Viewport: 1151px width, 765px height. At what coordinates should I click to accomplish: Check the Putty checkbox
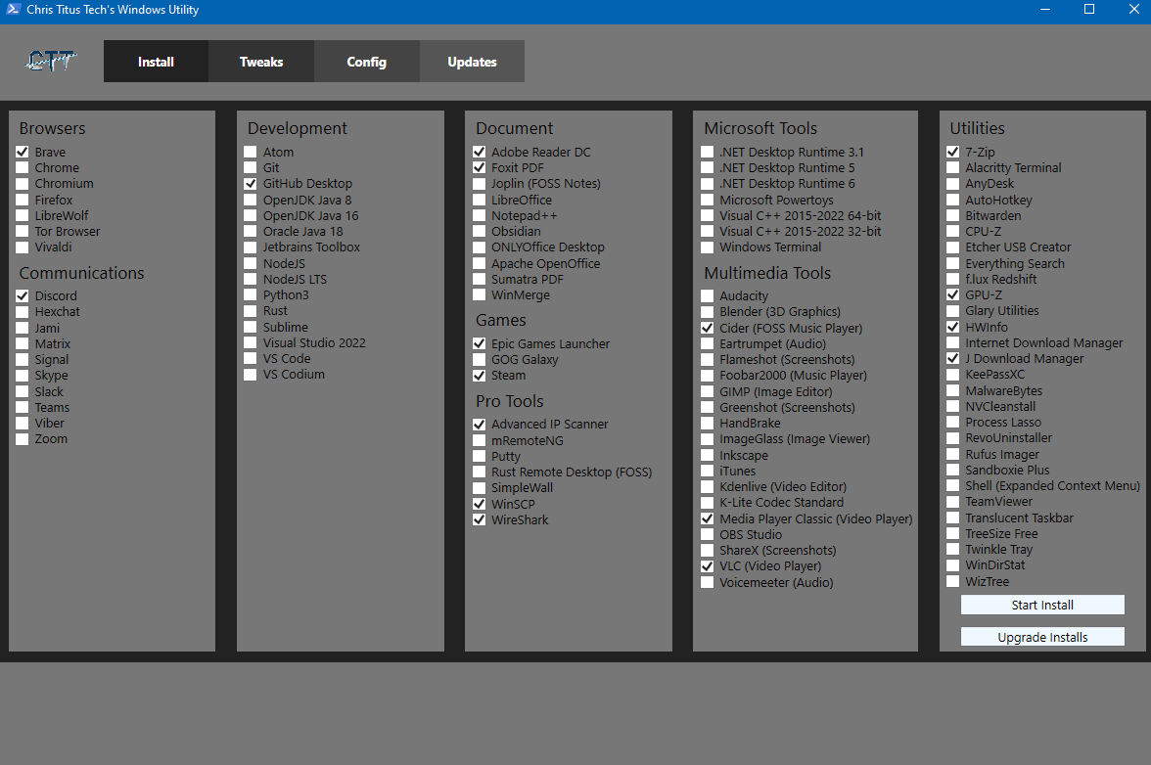[479, 456]
